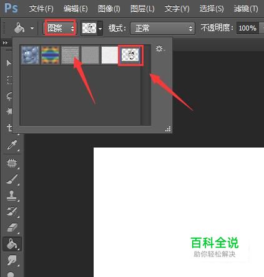Click the pattern picker resize grip
The height and width of the screenshot is (277, 264).
[168, 129]
